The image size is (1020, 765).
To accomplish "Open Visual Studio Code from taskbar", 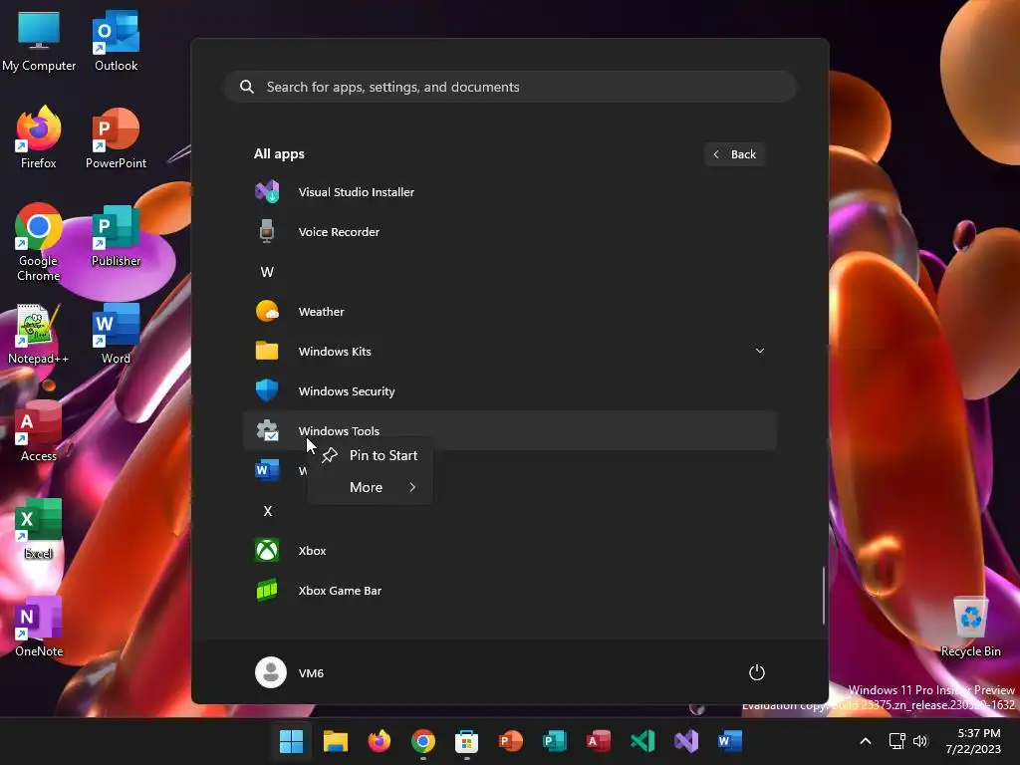I will pos(642,741).
